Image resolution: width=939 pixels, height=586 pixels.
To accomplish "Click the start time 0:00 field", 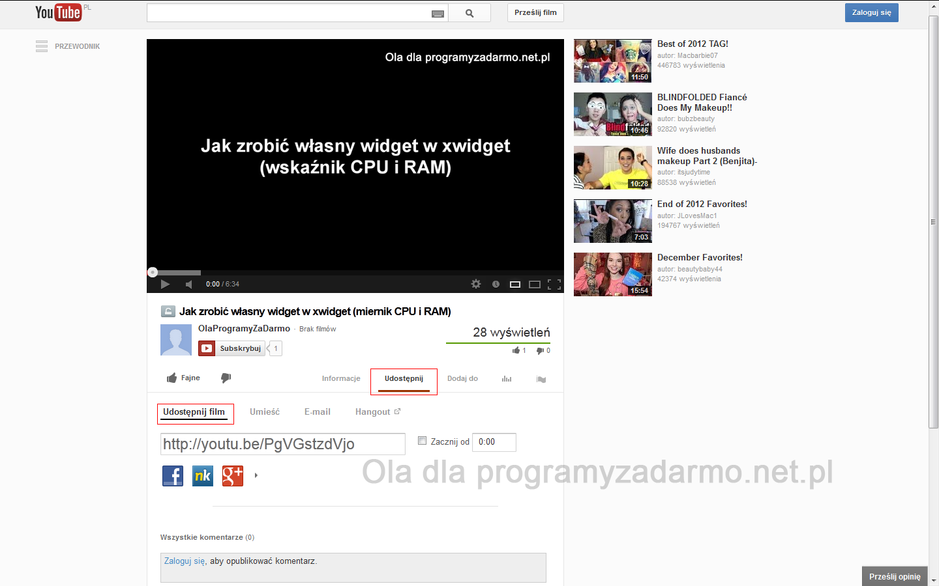I will pos(494,442).
